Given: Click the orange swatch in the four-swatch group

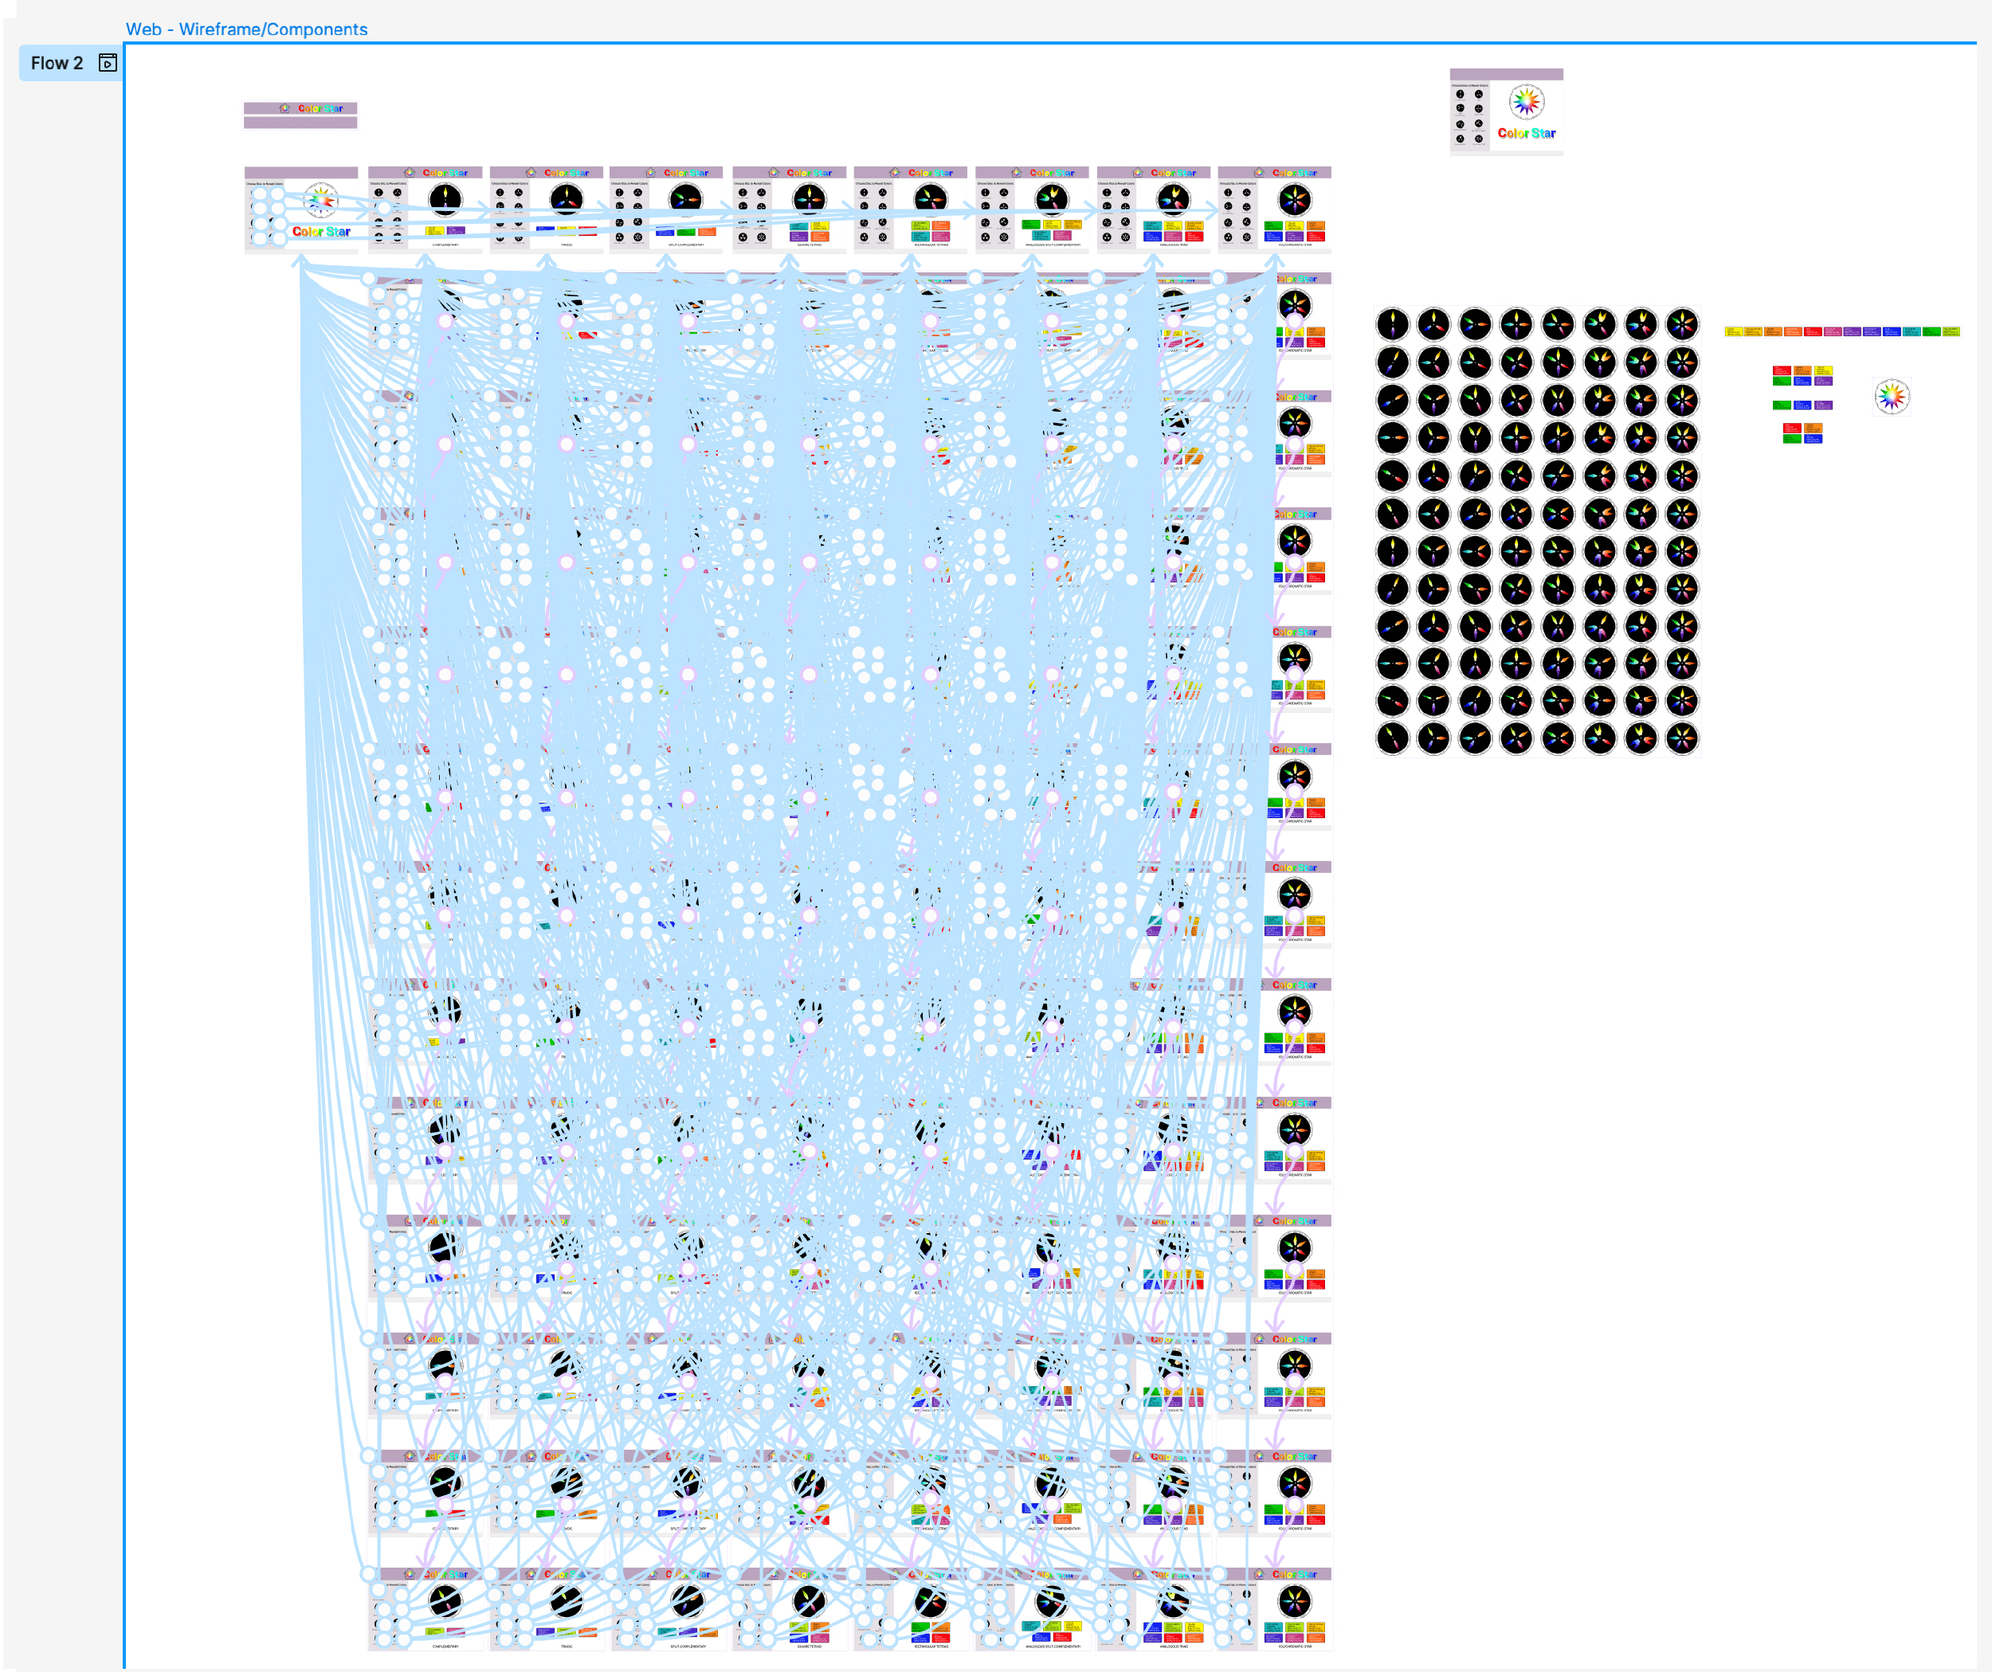Looking at the screenshot, I should [1814, 429].
